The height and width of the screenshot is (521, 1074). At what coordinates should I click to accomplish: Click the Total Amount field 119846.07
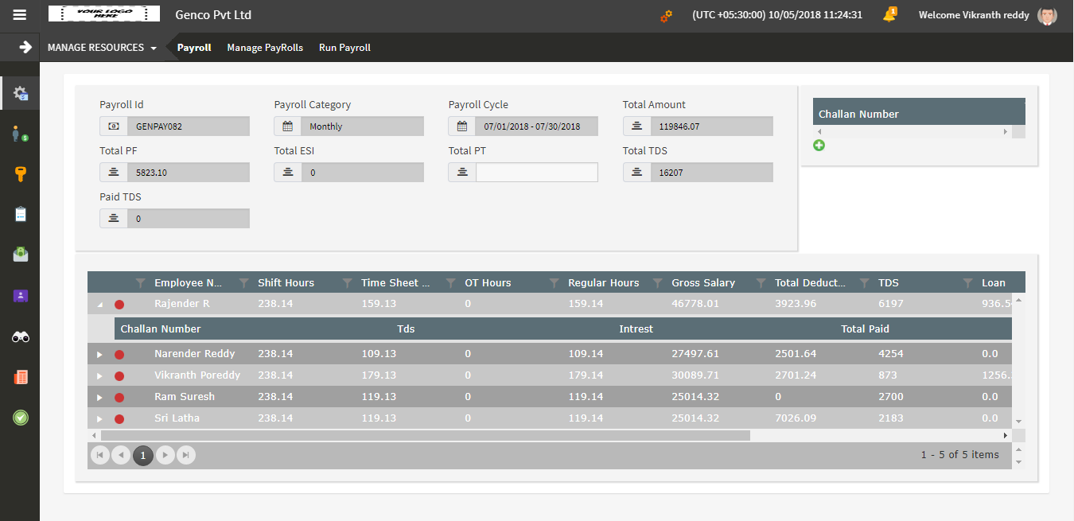tap(712, 126)
